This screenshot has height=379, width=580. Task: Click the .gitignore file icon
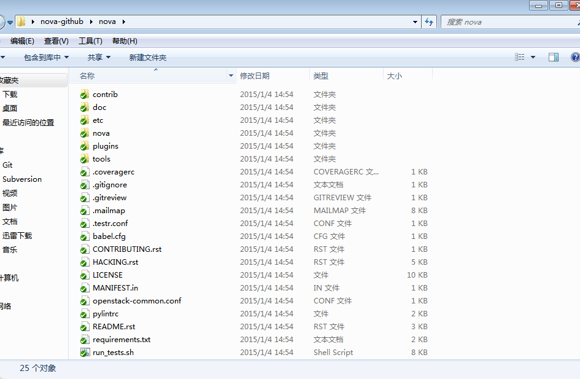85,185
